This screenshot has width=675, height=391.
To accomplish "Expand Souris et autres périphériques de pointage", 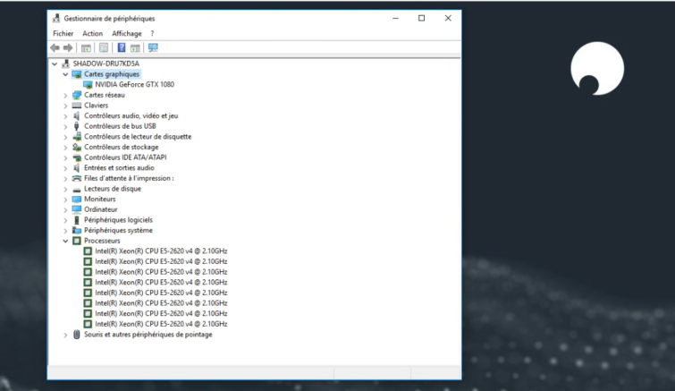I will [65, 335].
